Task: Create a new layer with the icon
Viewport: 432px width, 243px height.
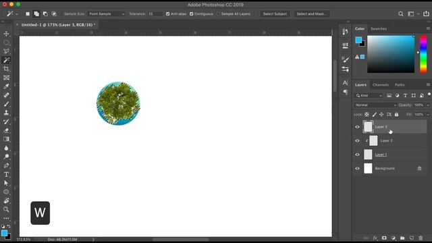Action: 411,238
